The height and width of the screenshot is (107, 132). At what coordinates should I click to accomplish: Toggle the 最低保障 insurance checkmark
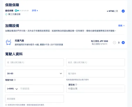pyautogui.click(x=123, y=11)
